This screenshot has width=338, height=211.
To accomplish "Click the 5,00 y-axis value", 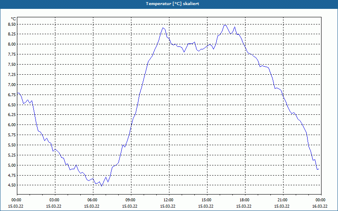I will [x=12, y=165].
